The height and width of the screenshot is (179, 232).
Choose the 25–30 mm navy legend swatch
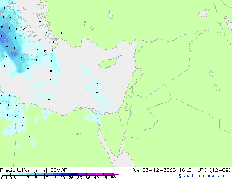coord(74,174)
